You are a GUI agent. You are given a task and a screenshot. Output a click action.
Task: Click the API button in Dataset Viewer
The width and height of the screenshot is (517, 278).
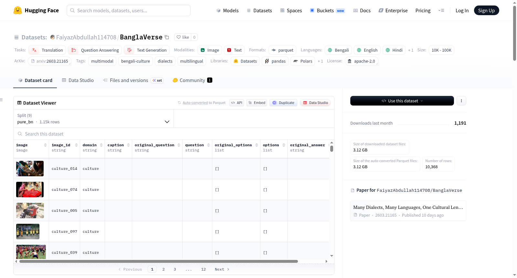pyautogui.click(x=237, y=103)
